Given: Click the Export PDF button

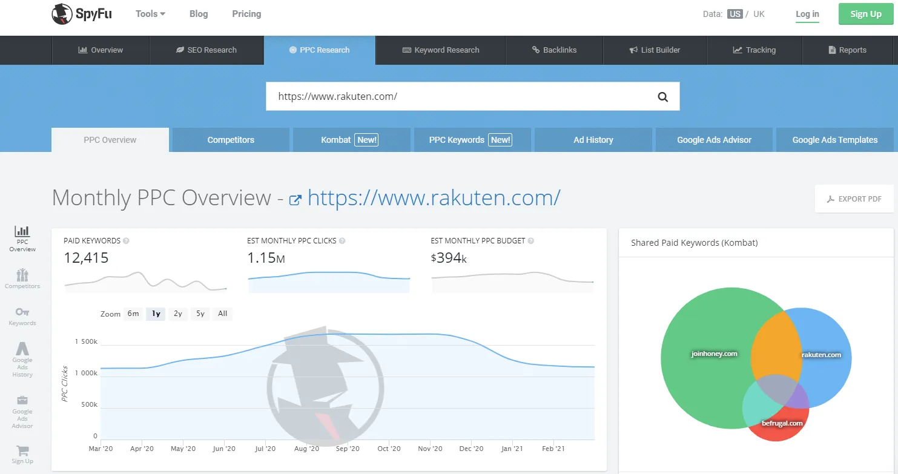Looking at the screenshot, I should pyautogui.click(x=854, y=199).
